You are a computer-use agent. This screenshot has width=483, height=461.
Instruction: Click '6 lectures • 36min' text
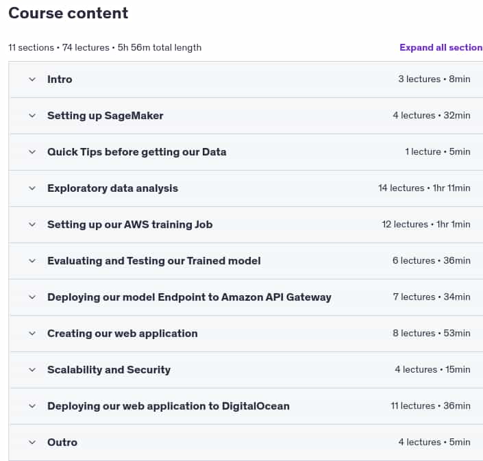(432, 261)
